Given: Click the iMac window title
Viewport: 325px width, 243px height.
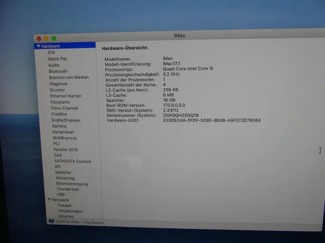Looking at the screenshot, I should (180, 36).
